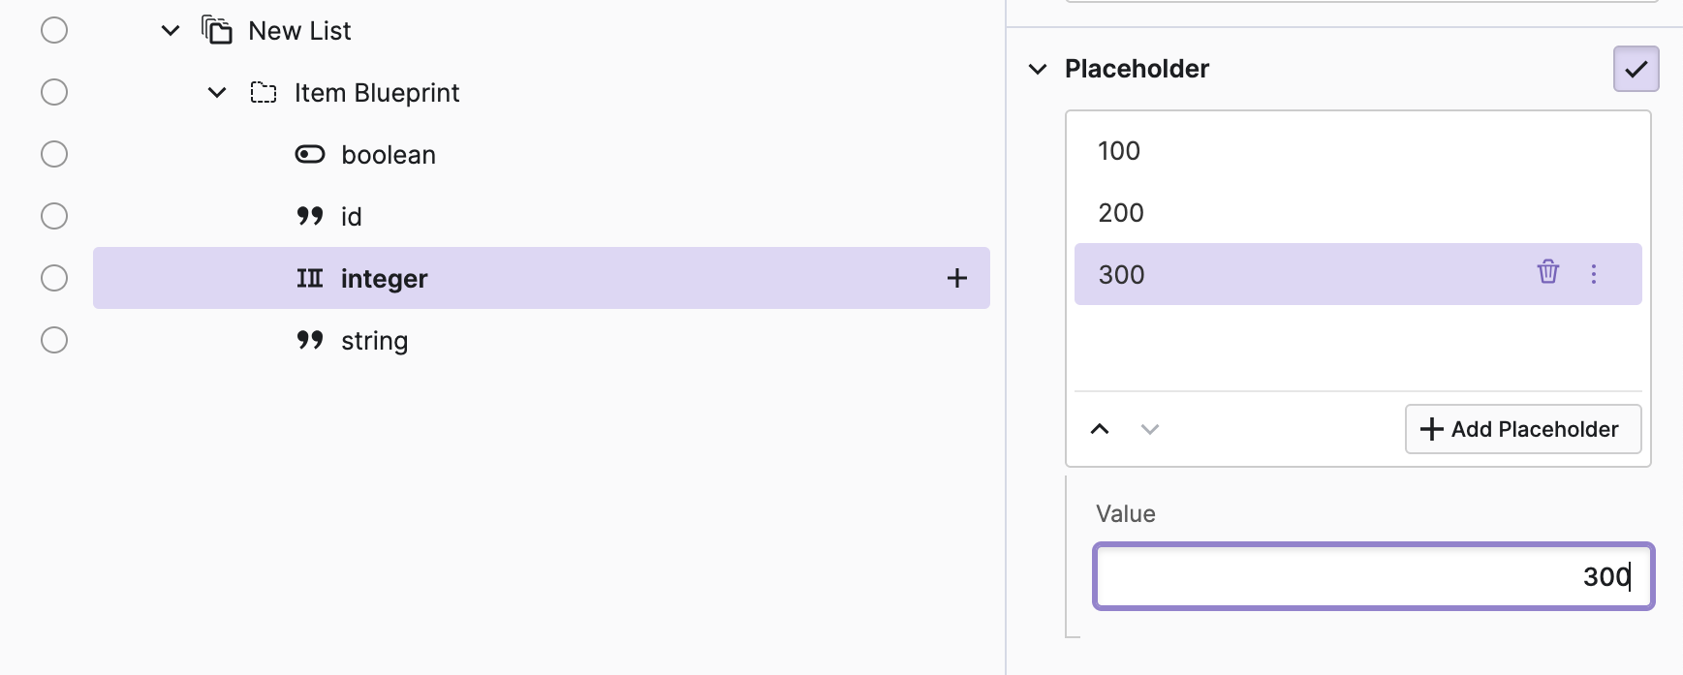The width and height of the screenshot is (1683, 675).
Task: Click the New List stacked folders icon
Action: tap(217, 30)
